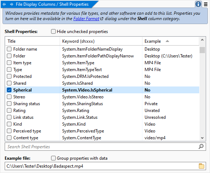210x173 pixels.
Task: Click the external link icon after Folder Format
Action: [102, 19]
